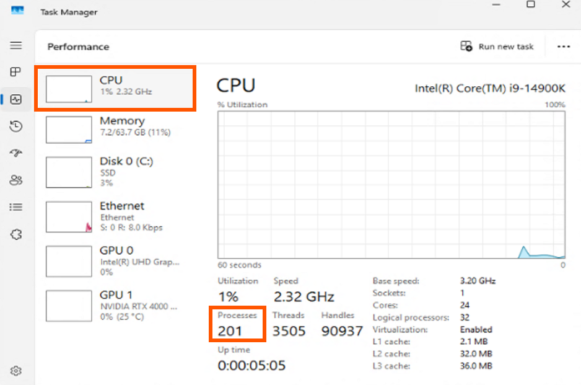The height and width of the screenshot is (385, 581).
Task: Click the Disk 0 mini graph thumbnail
Action: (x=69, y=172)
